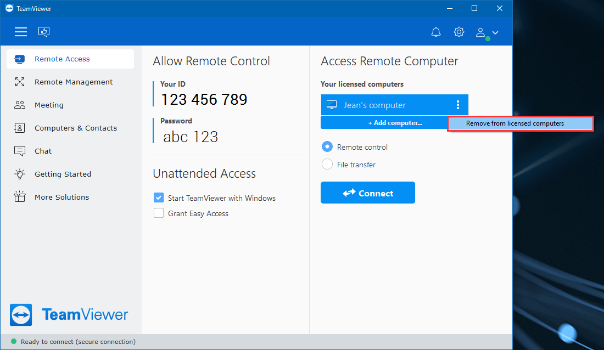
Task: Click the Ready to connect status text
Action: pyautogui.click(x=78, y=342)
